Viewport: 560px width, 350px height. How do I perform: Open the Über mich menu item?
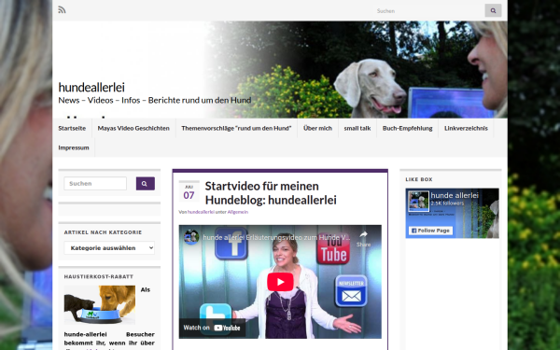[x=317, y=128]
